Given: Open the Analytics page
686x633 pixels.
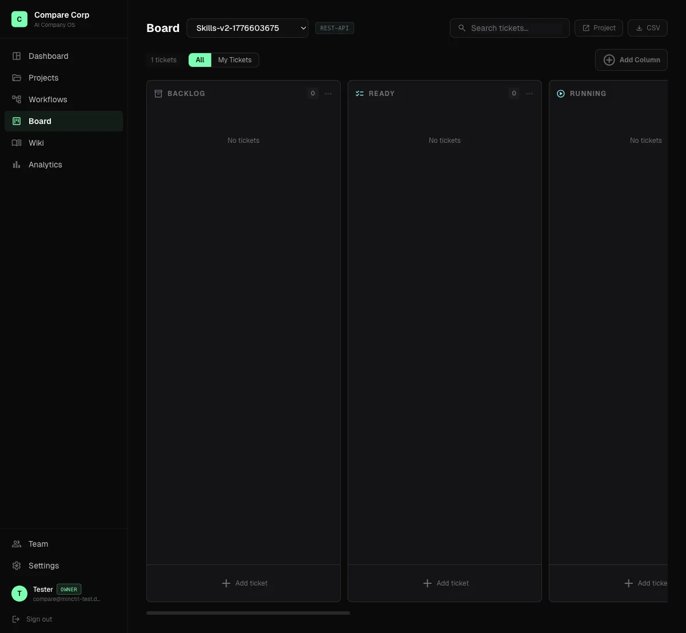Looking at the screenshot, I should 63,165.
